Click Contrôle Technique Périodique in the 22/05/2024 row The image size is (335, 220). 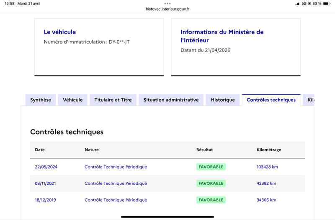(x=116, y=167)
